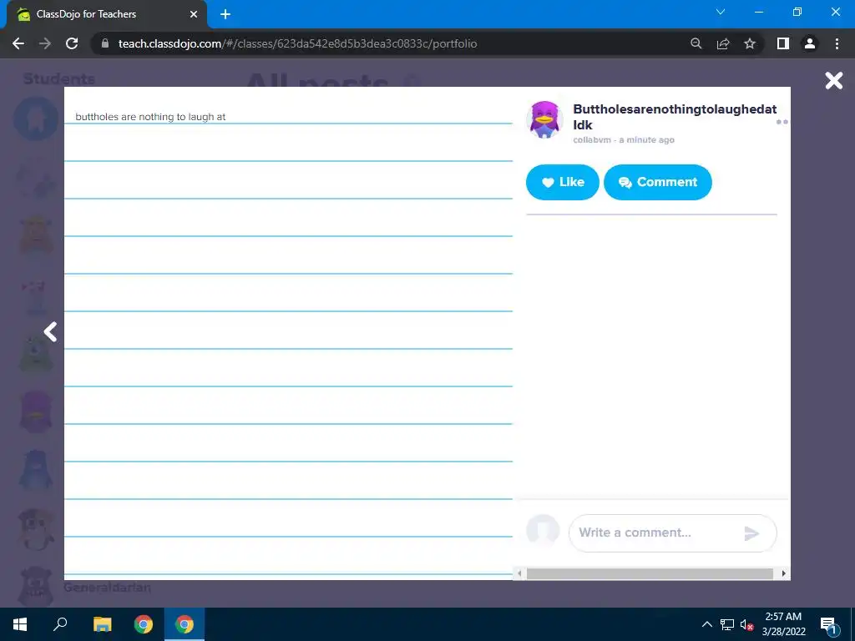Click the Generaldarian student name behind overlay

click(107, 588)
